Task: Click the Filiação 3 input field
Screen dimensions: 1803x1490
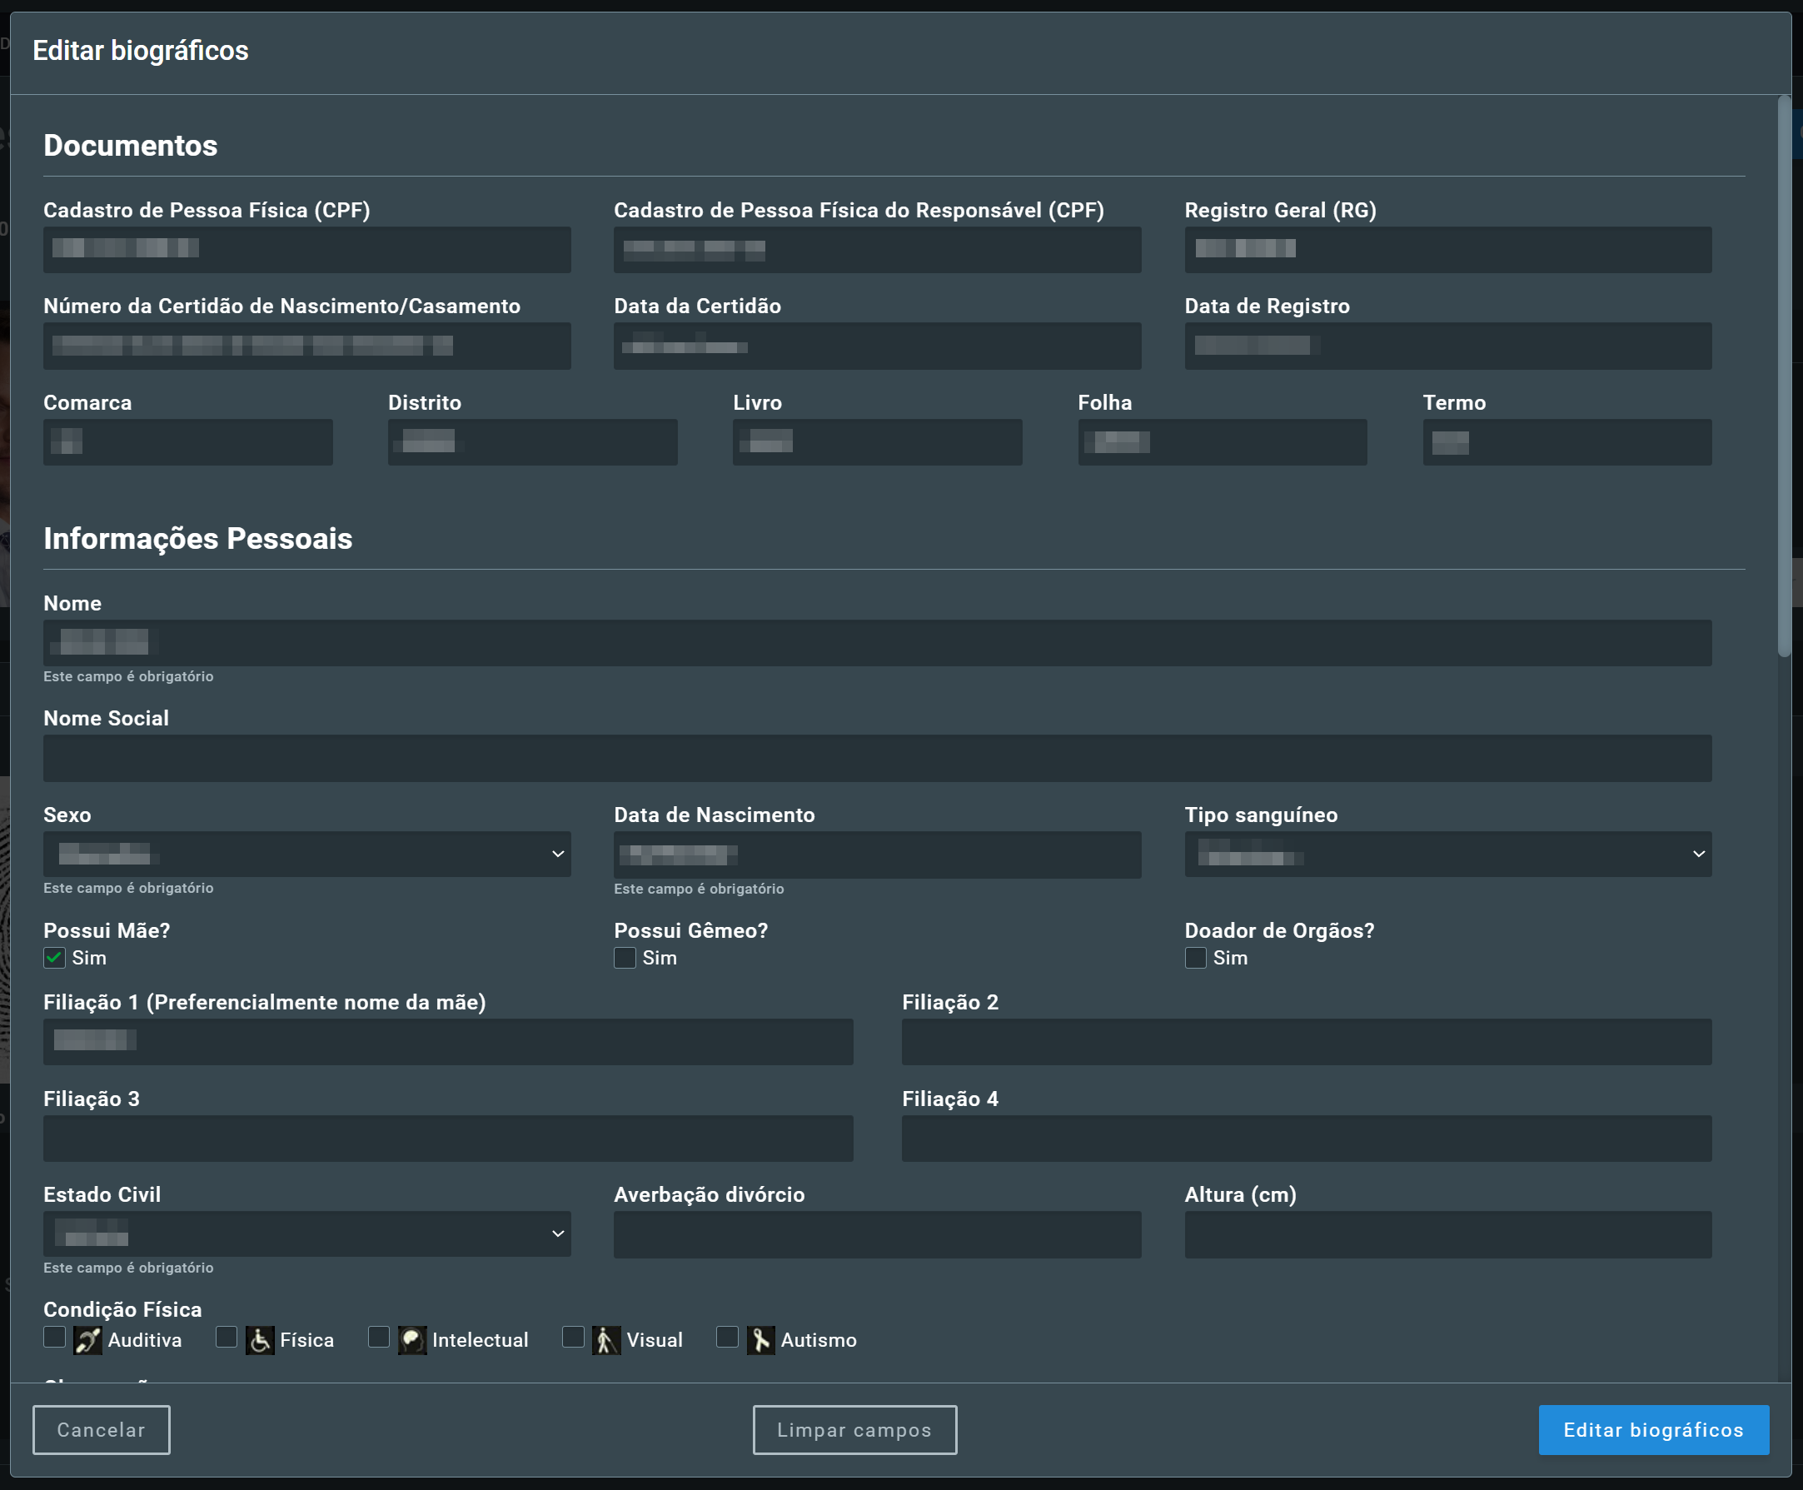Action: (449, 1139)
